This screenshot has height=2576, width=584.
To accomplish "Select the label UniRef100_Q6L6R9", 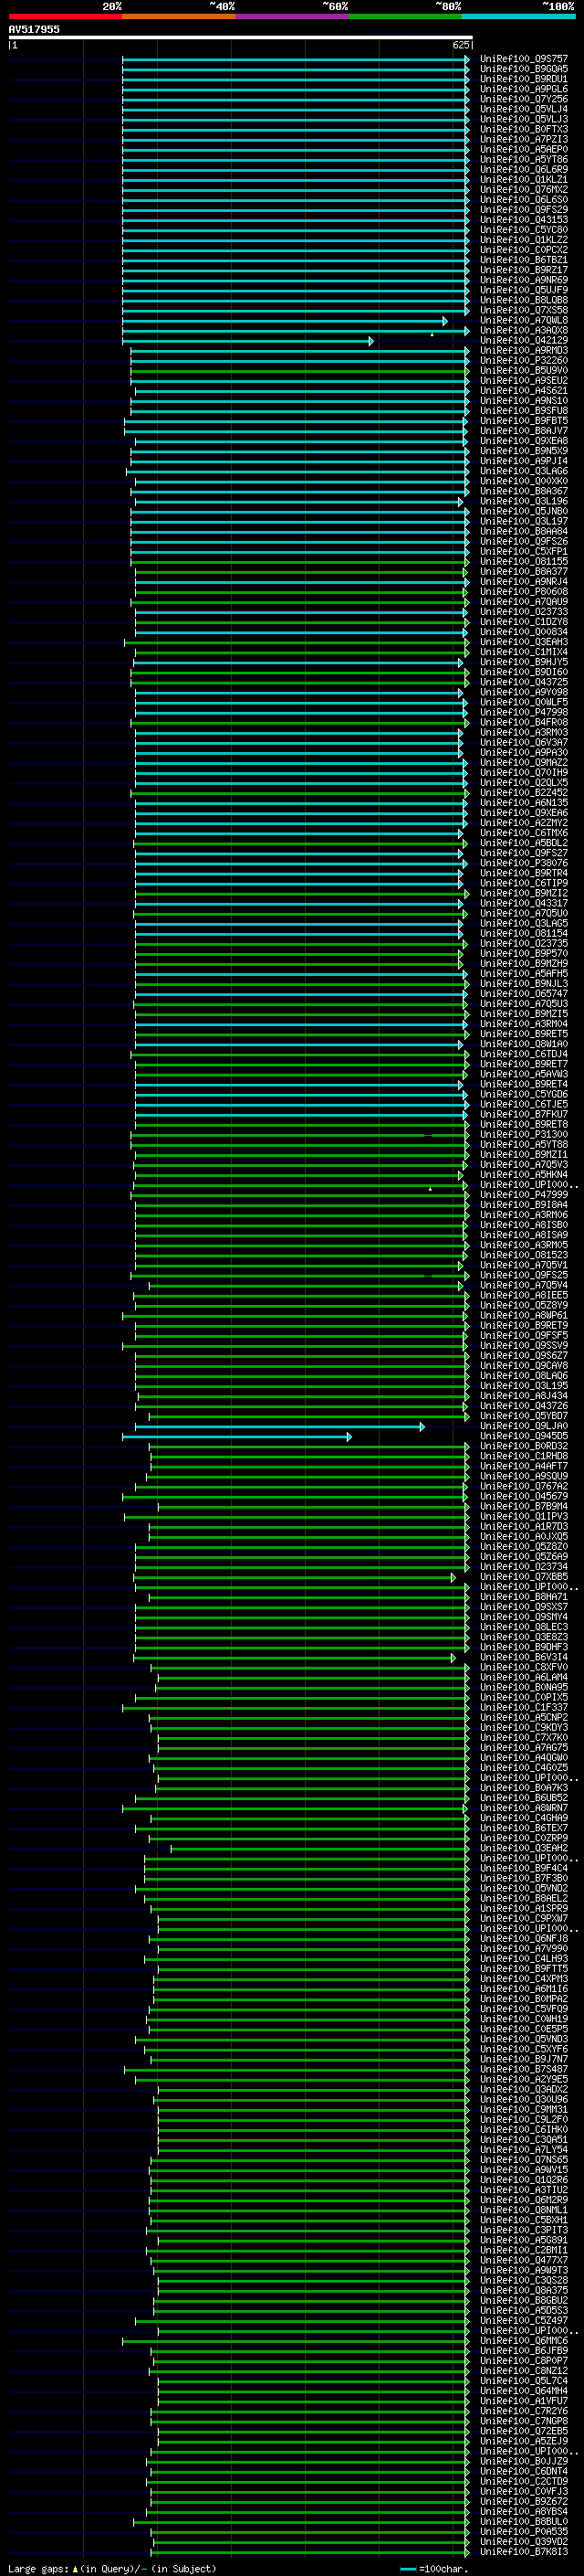I will click(524, 169).
